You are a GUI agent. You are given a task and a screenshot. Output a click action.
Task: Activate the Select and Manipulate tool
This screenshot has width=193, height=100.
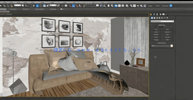pyautogui.click(x=62, y=6)
